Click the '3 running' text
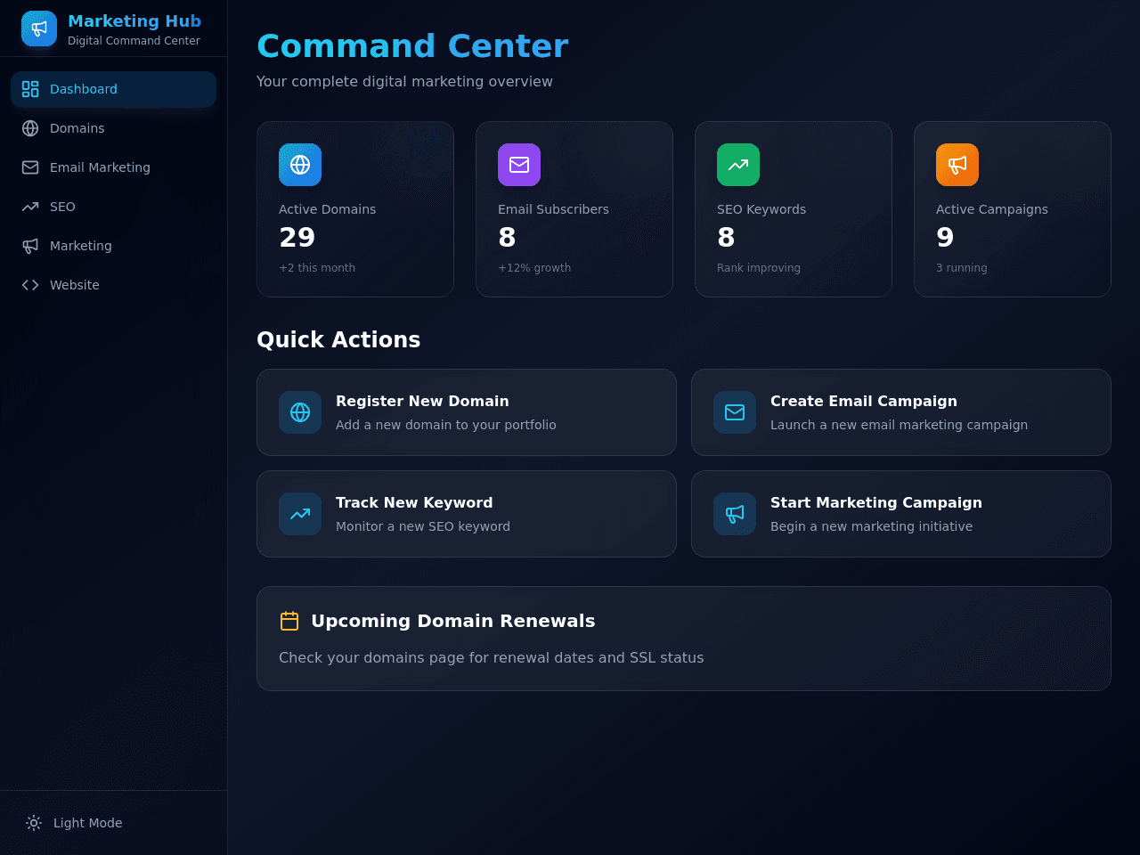The image size is (1140, 855). (x=961, y=268)
